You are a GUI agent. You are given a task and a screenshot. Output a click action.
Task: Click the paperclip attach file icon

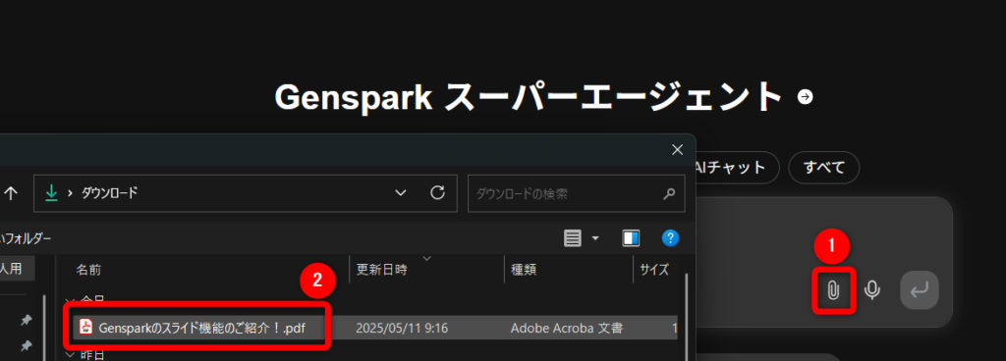point(833,290)
